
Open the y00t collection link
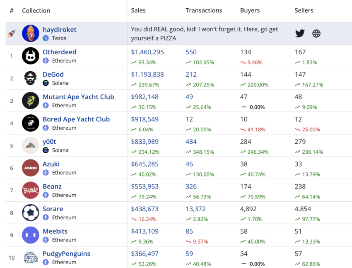click(49, 142)
